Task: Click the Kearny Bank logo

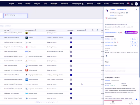Action: 27,61
